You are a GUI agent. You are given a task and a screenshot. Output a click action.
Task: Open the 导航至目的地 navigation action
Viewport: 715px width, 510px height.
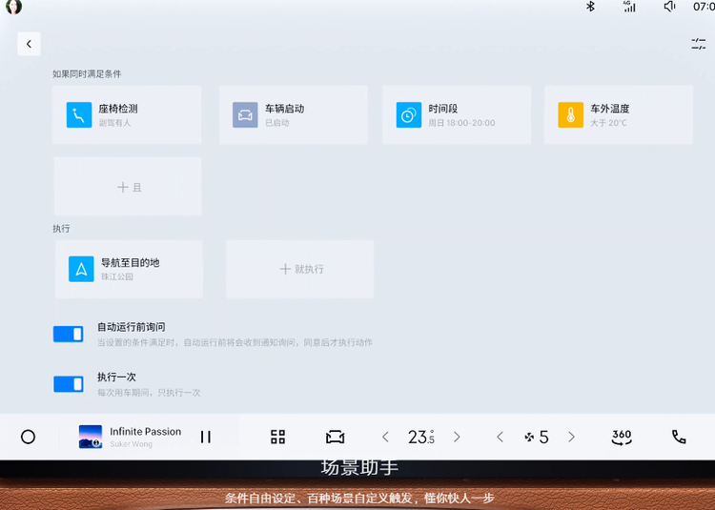click(x=129, y=269)
